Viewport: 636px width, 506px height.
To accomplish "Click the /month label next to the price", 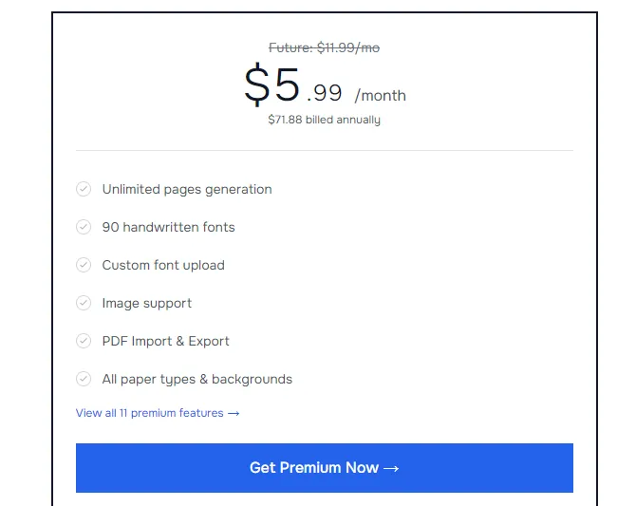I will click(x=381, y=95).
